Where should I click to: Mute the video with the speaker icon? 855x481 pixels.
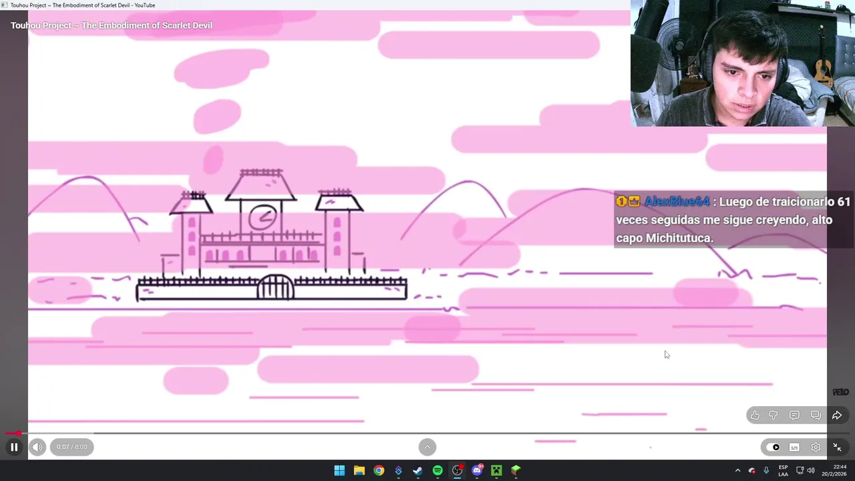click(37, 447)
